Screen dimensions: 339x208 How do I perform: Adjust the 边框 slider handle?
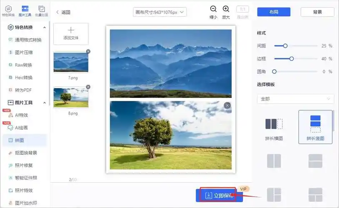(292, 59)
